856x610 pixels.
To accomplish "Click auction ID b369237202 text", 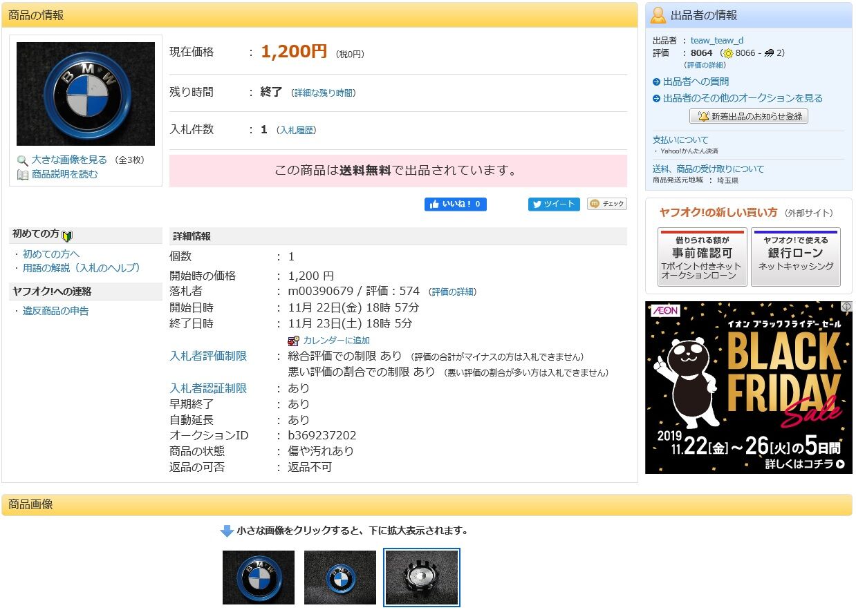I will tap(322, 436).
